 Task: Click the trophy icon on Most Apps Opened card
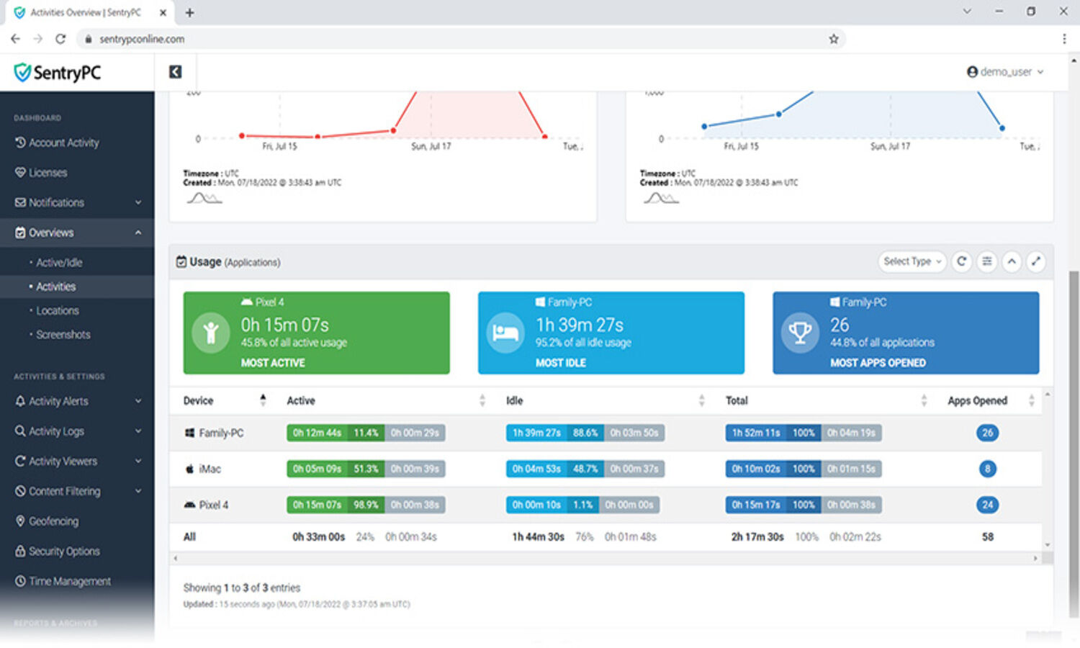tap(801, 333)
